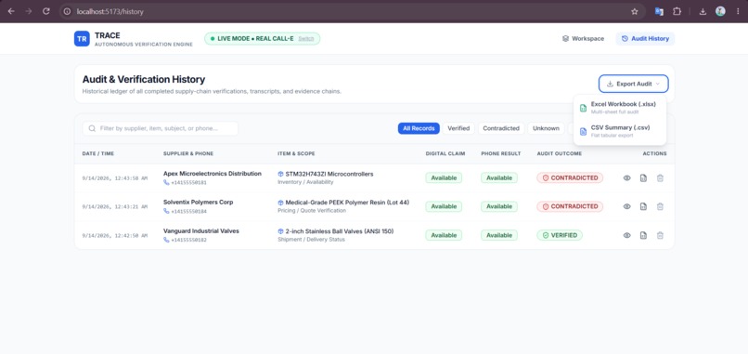Click CONTRADICTED badge in Solventix Polymers row
The width and height of the screenshot is (748, 354).
tap(570, 207)
